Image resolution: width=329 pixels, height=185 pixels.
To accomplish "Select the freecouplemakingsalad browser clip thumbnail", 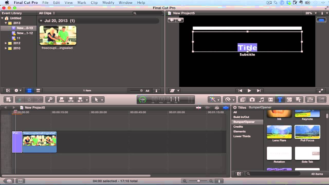I will [58, 35].
